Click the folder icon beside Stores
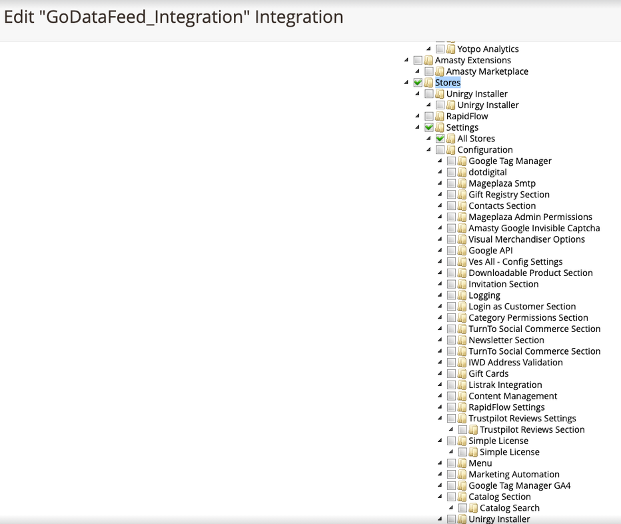Image resolution: width=621 pixels, height=524 pixels. coord(428,83)
